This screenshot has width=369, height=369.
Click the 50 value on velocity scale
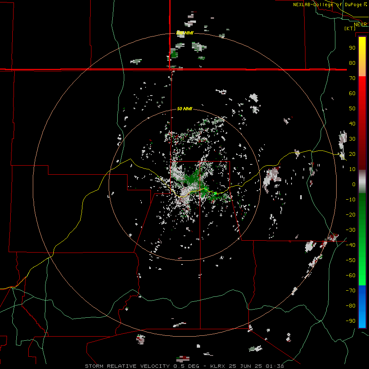click(352, 109)
